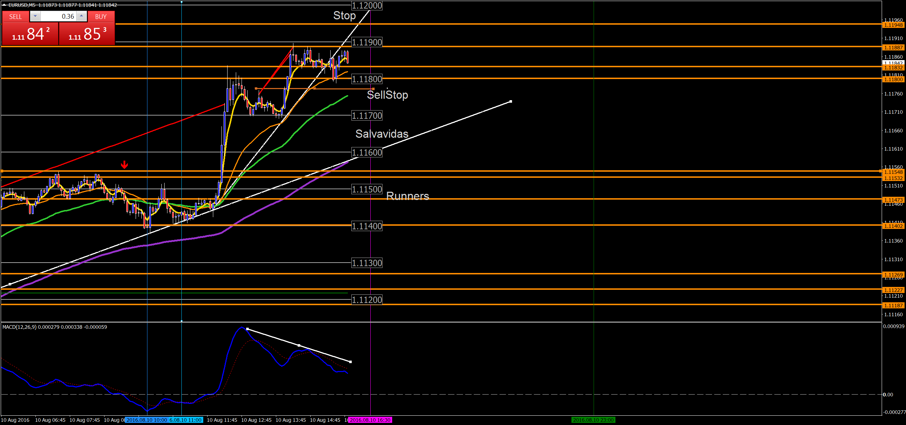
Task: Select the Runners text label
Action: point(407,196)
